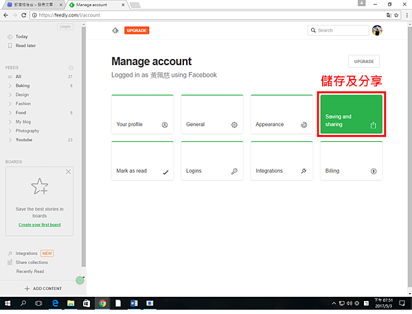Screen dimensions: 412x314
Task: Open the Appearance settings card
Action: 282,114
